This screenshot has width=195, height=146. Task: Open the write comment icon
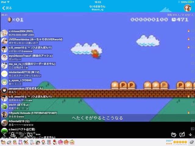tap(182, 134)
